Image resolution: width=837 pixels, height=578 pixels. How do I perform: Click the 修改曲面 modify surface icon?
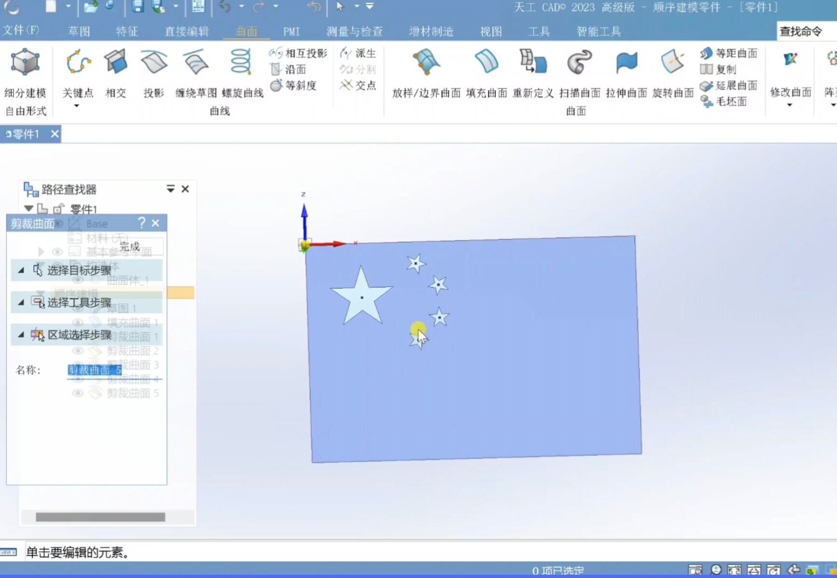(x=790, y=60)
